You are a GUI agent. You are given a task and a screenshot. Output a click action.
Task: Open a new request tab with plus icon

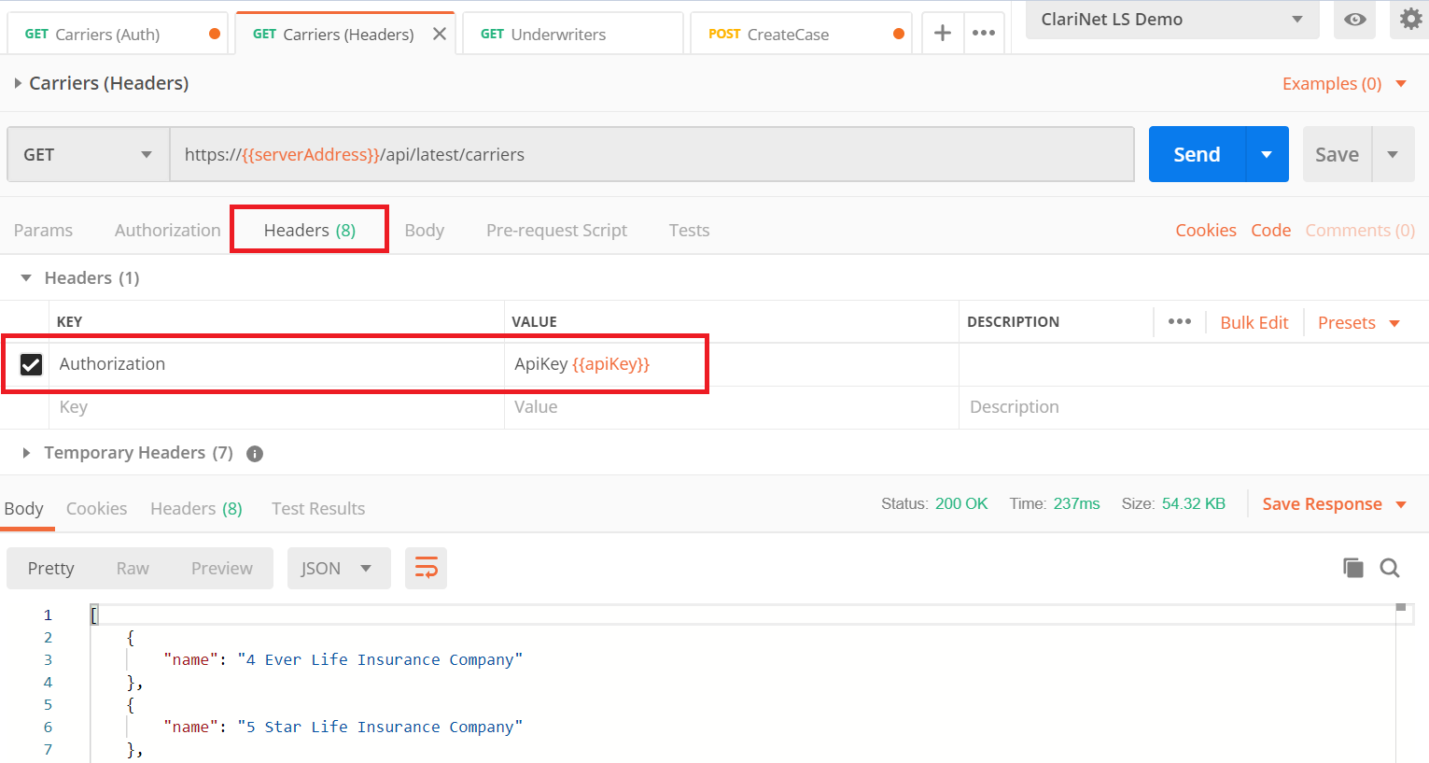(x=943, y=34)
